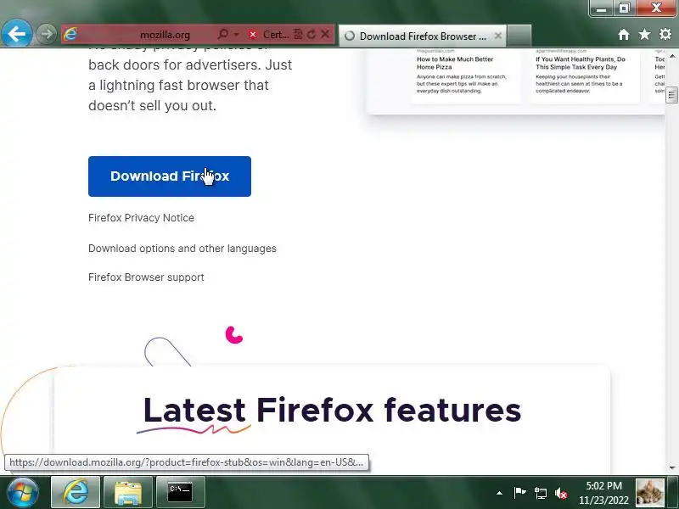Click the Internet Explorer page icon in address bar
Viewport: 679px width, 509px height.
click(70, 34)
